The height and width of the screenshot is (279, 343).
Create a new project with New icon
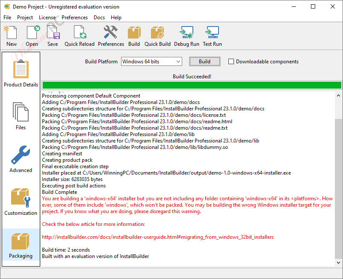tap(12, 36)
